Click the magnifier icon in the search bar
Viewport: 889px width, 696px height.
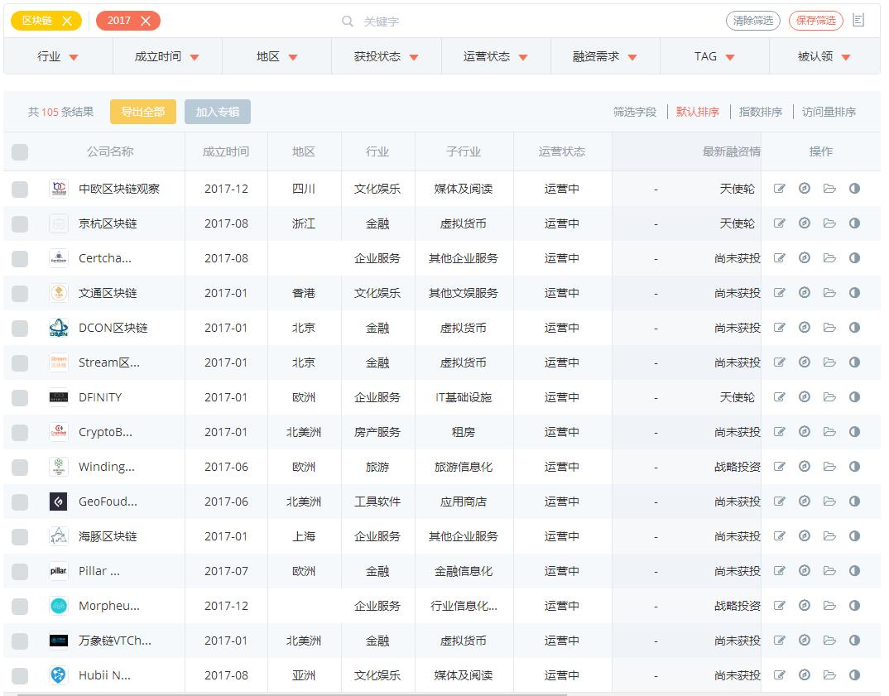[348, 21]
